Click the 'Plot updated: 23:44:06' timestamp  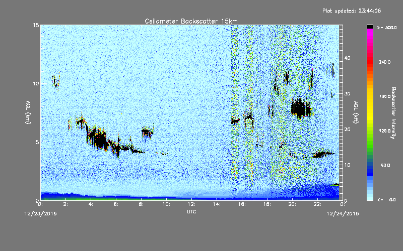pyautogui.click(x=352, y=11)
